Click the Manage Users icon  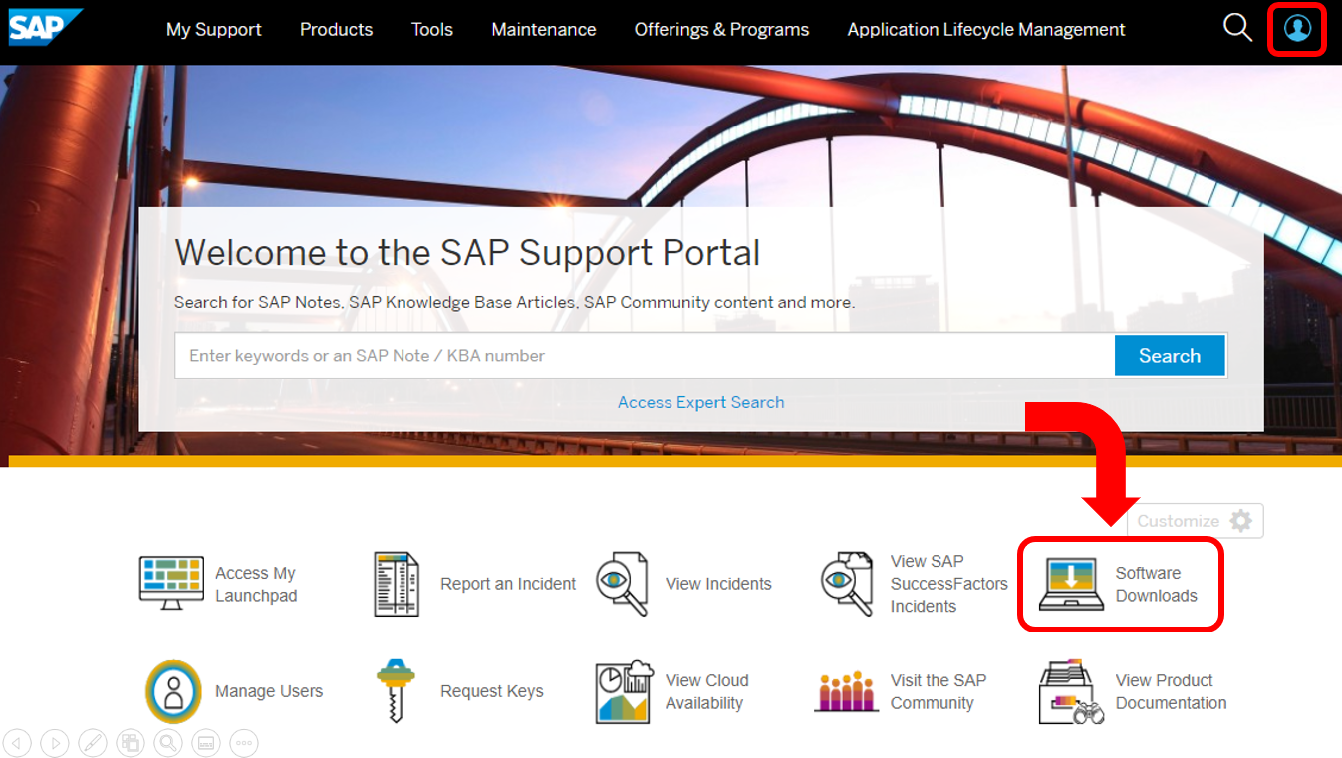(173, 691)
